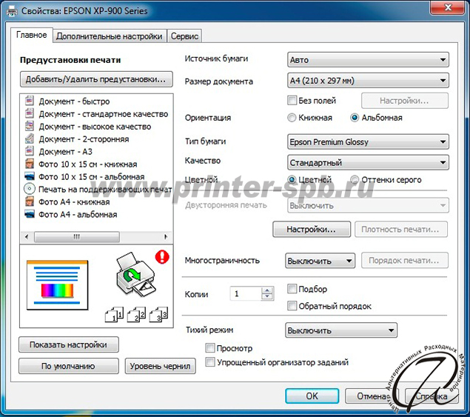Click the 'Отмена' button

[x=372, y=396]
